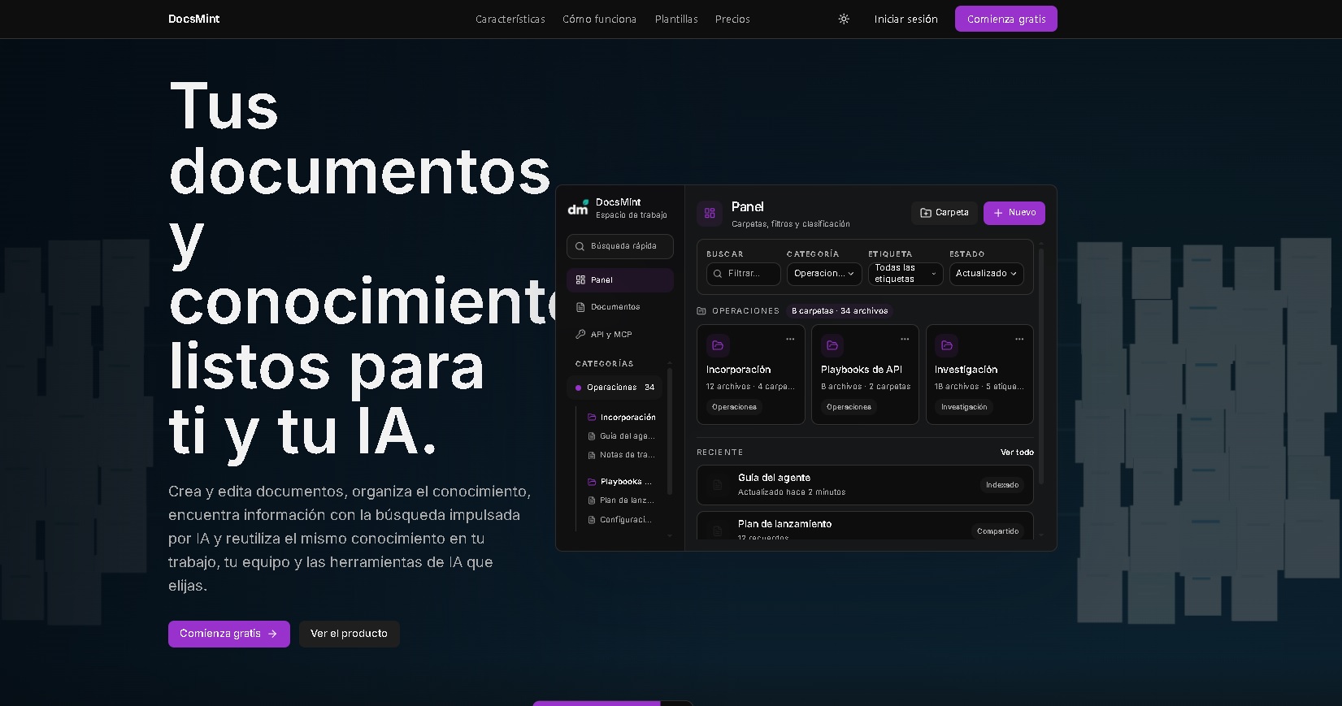Click the document icon next to Documentos
This screenshot has height=706, width=1342.
click(580, 307)
